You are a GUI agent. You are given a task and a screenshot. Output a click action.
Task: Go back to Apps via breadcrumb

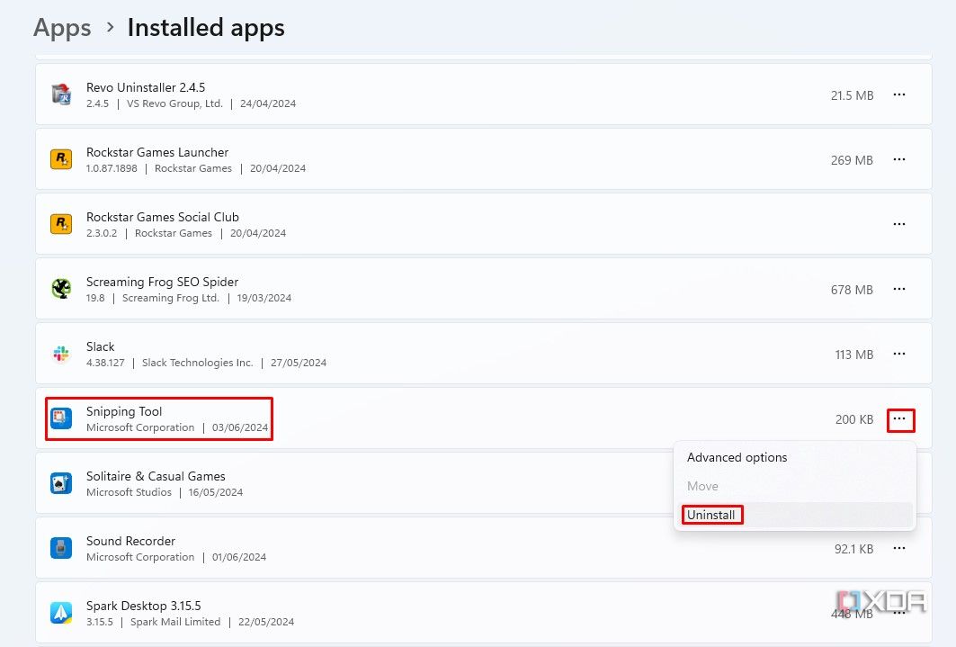pyautogui.click(x=62, y=28)
